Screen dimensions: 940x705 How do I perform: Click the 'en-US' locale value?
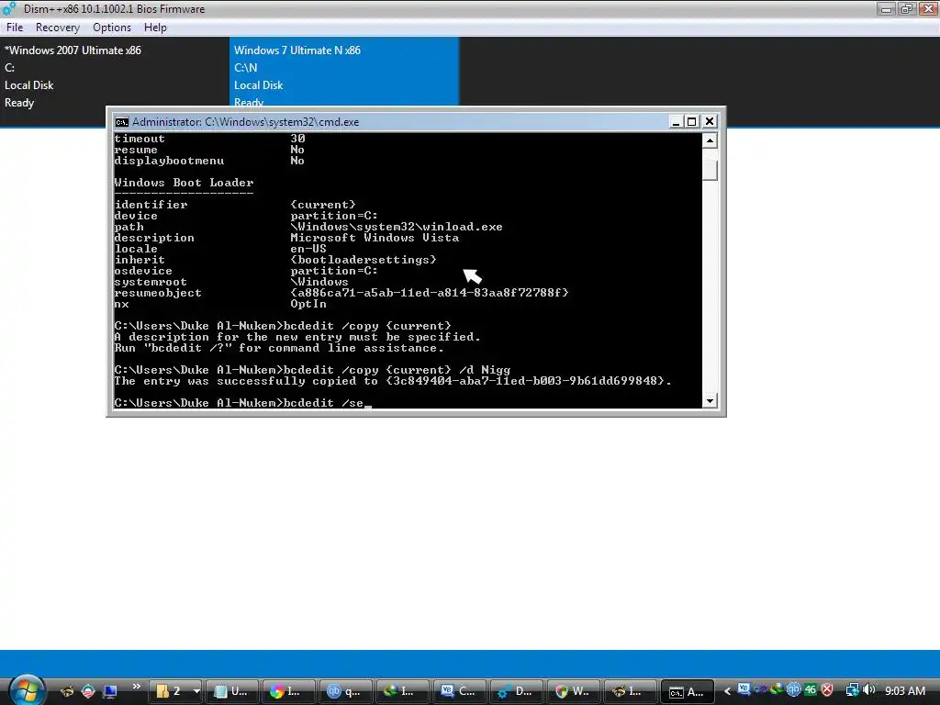coord(308,249)
